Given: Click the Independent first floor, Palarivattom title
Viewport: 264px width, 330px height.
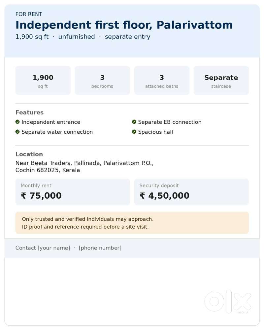Looking at the screenshot, I should [124, 25].
